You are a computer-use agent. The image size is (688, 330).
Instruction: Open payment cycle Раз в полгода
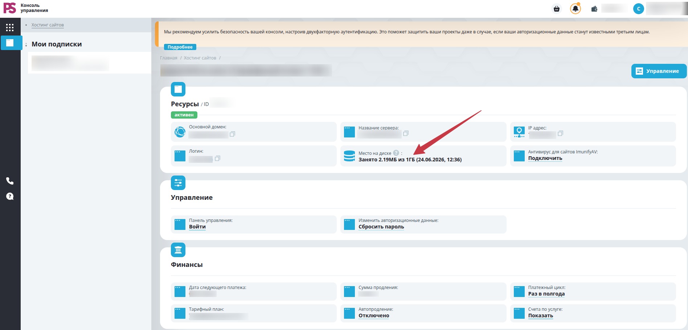pos(546,294)
